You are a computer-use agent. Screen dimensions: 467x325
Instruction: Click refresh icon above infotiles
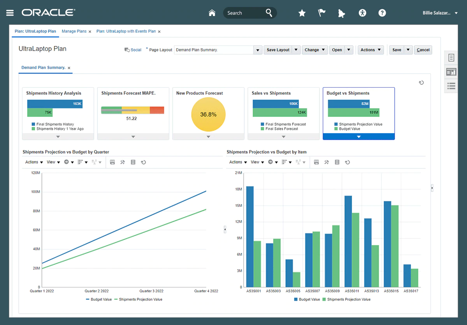[421, 83]
